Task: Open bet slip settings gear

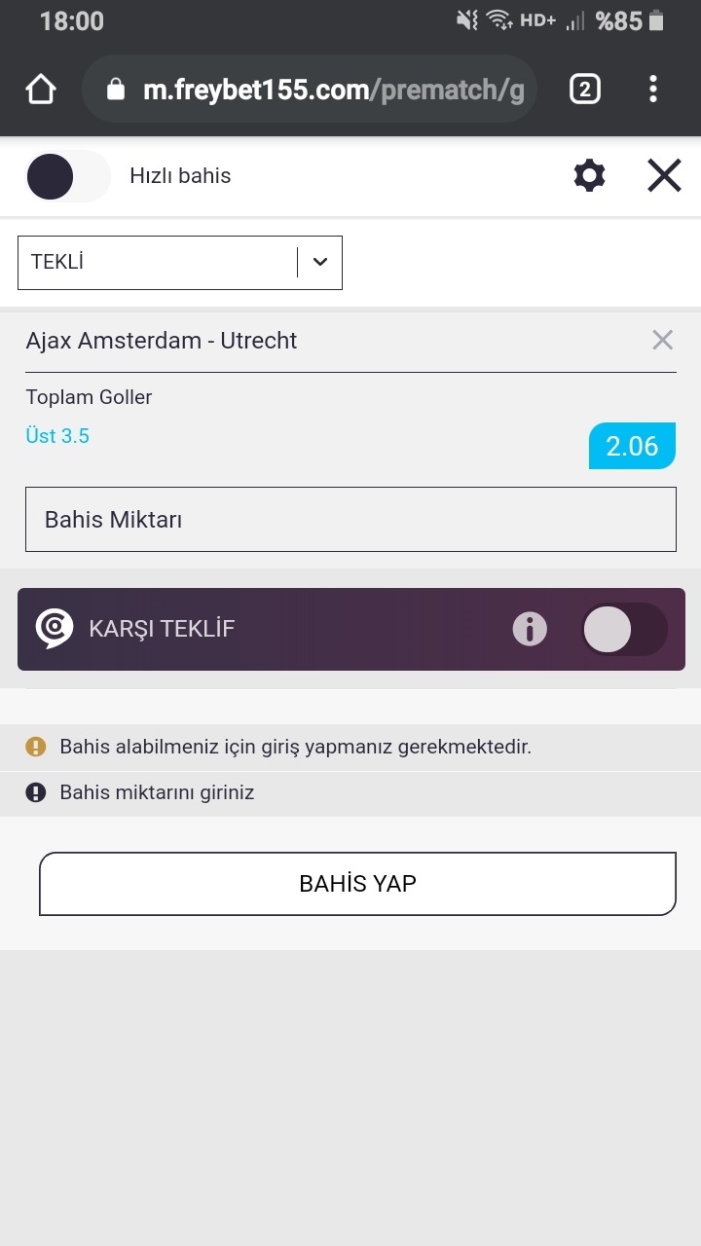Action: tap(589, 176)
